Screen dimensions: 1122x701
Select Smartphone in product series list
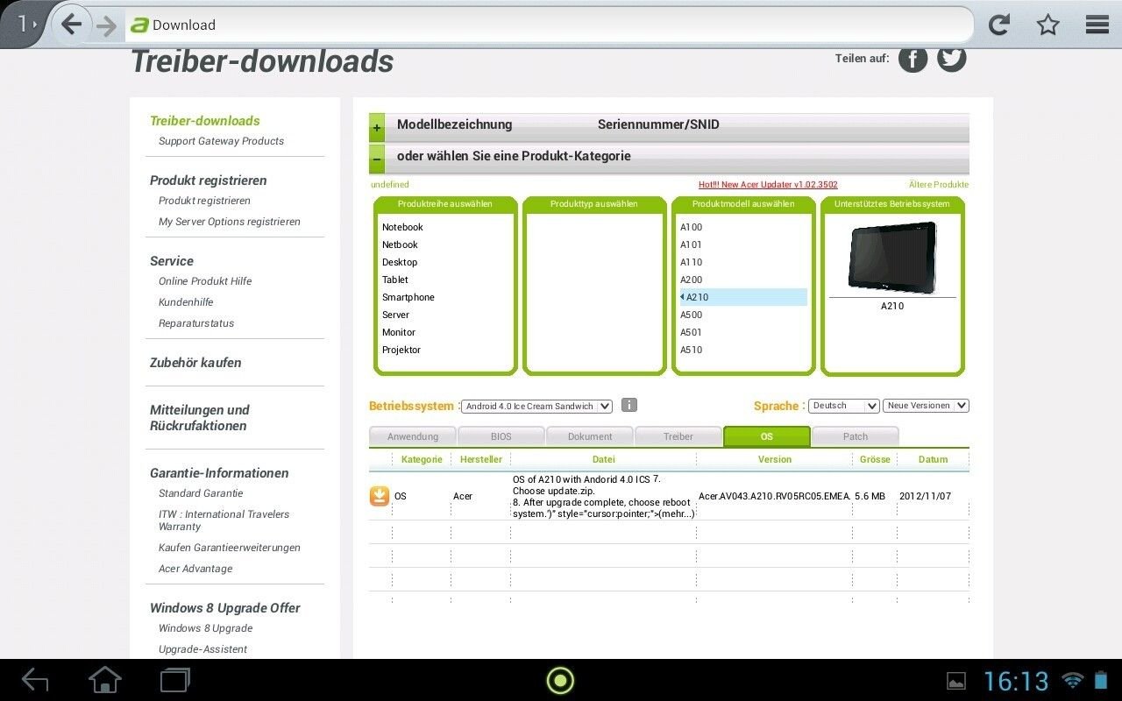408,297
